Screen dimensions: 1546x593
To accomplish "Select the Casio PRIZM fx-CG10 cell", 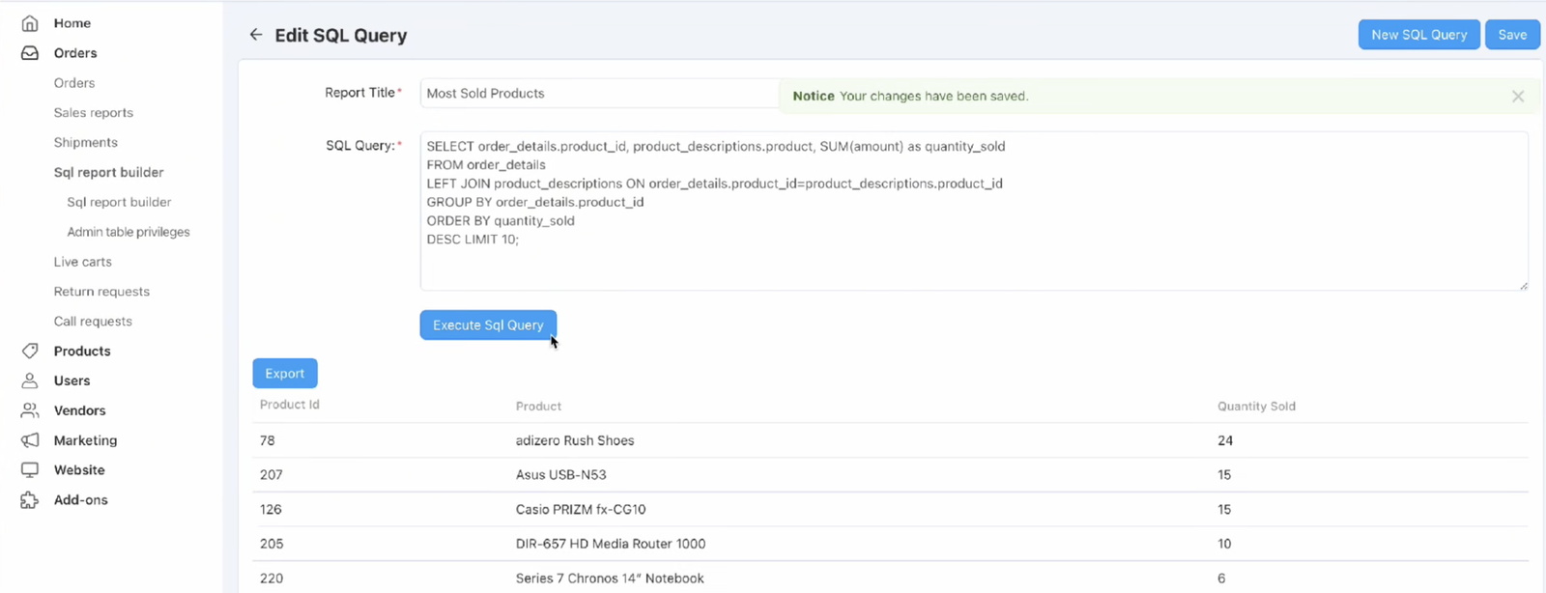I will click(x=581, y=510).
